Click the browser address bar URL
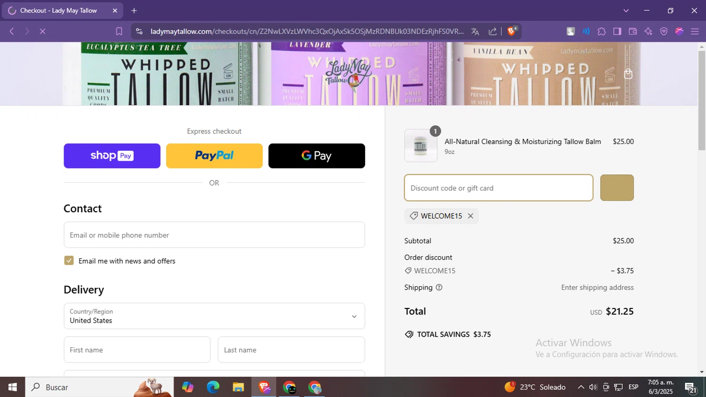This screenshot has height=397, width=706. pyautogui.click(x=307, y=32)
